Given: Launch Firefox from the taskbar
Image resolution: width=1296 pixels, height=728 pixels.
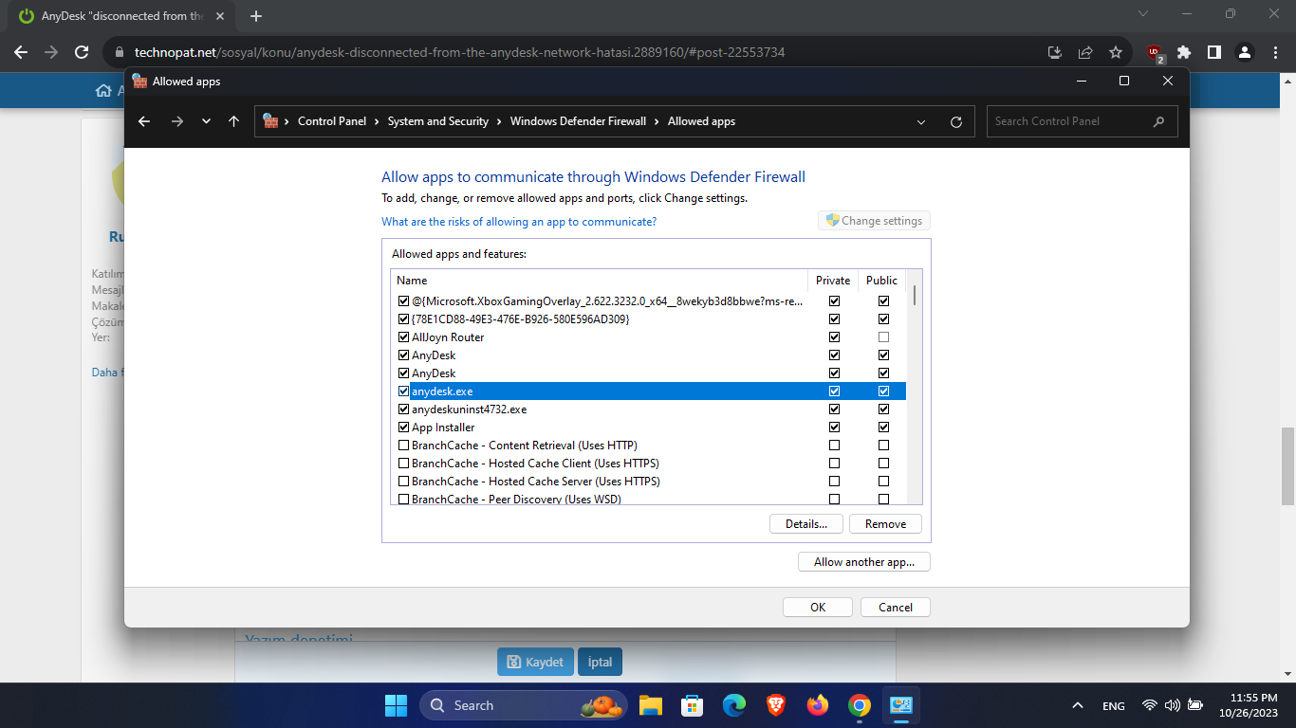Looking at the screenshot, I should click(x=818, y=705).
